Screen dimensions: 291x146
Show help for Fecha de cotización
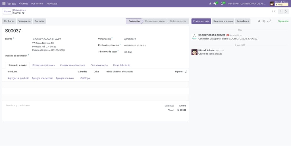pos(120,45)
